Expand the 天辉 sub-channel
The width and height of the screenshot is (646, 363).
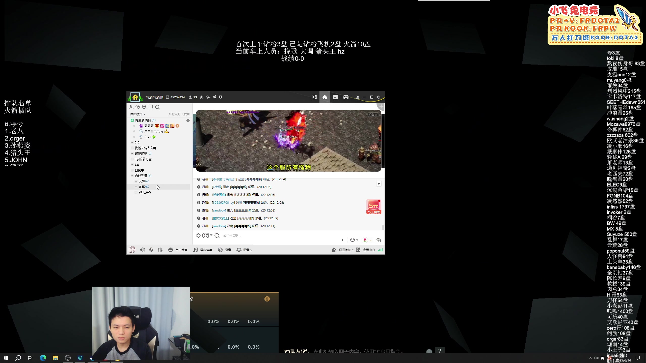tap(136, 181)
